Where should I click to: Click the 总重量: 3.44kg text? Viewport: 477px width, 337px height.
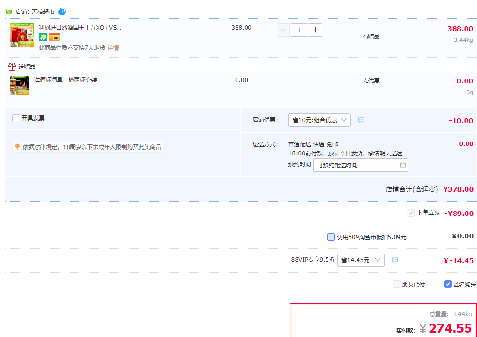click(x=450, y=314)
